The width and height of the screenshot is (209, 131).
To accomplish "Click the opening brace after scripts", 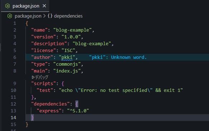I will point(63,84).
